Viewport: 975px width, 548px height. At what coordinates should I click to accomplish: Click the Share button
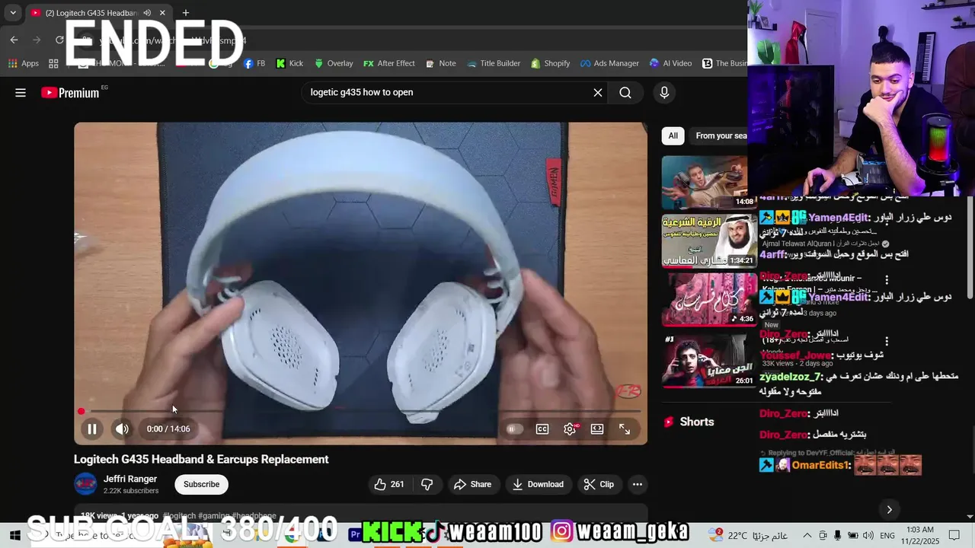click(472, 484)
